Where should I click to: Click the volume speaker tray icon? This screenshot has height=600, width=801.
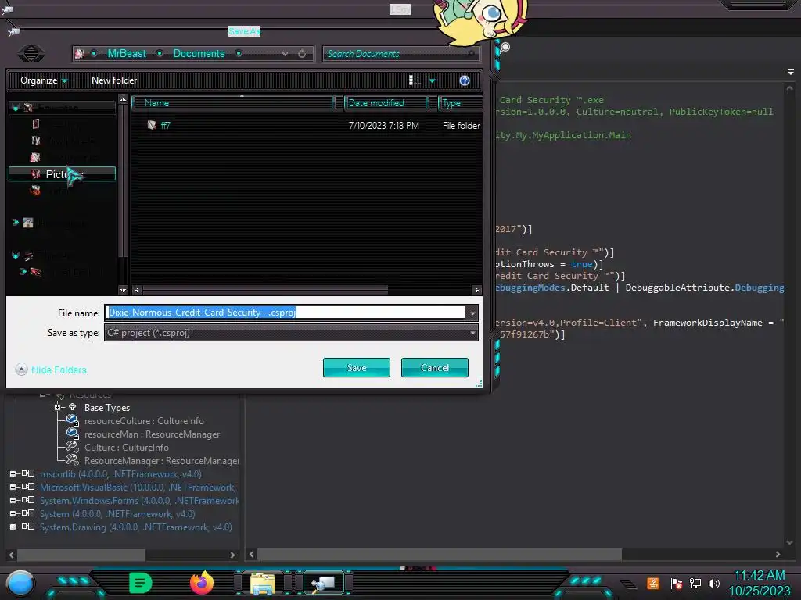714,583
